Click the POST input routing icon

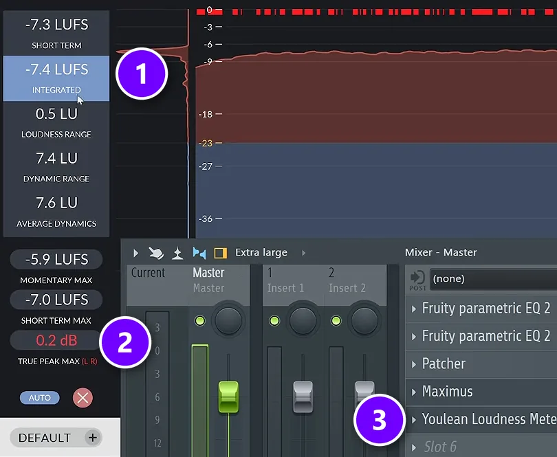(417, 280)
